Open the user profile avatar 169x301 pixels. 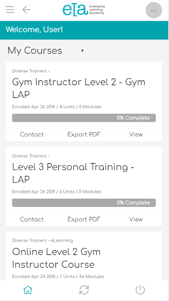[154, 10]
